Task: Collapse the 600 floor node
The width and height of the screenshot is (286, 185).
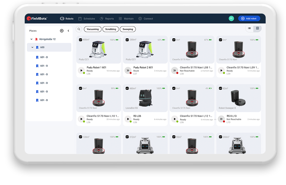Action: click(x=33, y=47)
